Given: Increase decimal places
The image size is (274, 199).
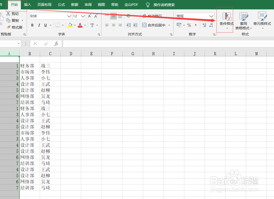Looking at the screenshot, I should pyautogui.click(x=204, y=25).
